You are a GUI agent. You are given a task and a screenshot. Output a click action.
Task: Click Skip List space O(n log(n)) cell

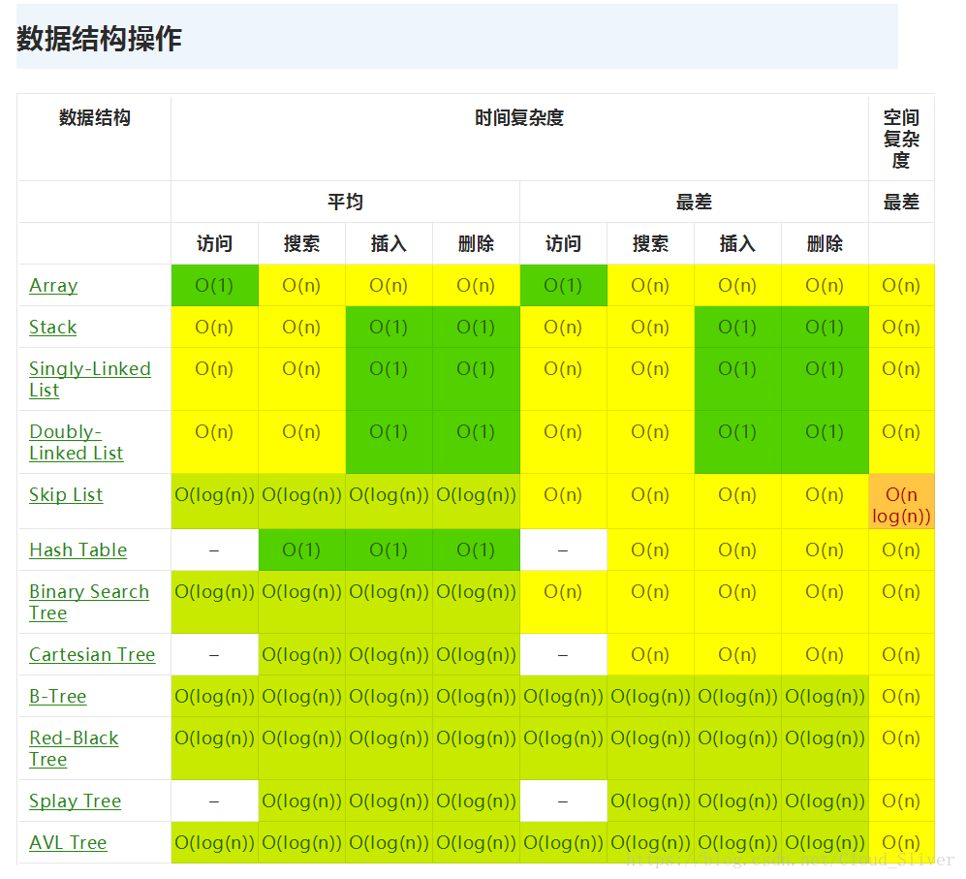(901, 501)
